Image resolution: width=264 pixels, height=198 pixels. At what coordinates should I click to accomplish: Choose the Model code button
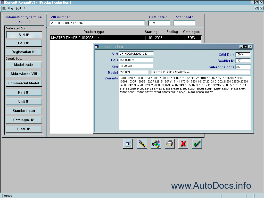click(24, 65)
